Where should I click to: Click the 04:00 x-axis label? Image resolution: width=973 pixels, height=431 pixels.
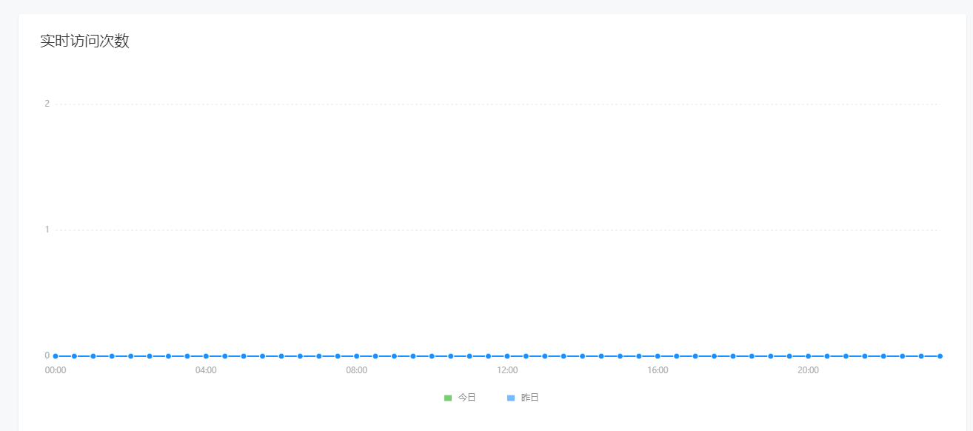pyautogui.click(x=206, y=370)
